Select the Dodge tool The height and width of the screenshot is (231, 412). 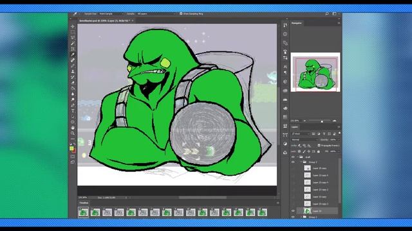click(x=73, y=99)
